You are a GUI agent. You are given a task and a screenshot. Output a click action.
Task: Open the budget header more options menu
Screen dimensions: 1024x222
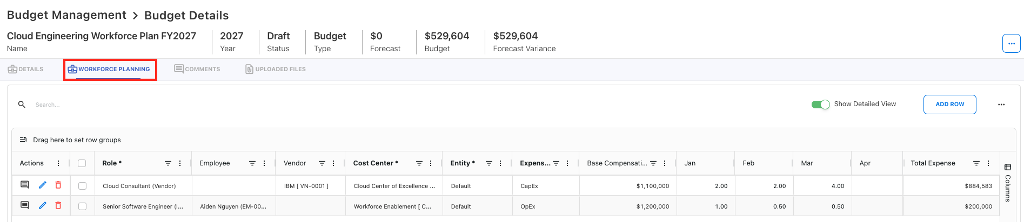pyautogui.click(x=1011, y=44)
